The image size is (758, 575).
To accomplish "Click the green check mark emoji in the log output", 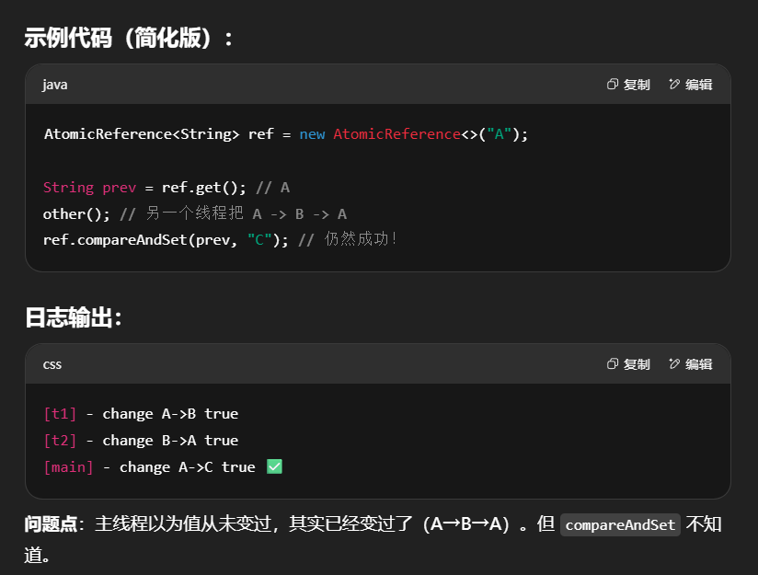I will coord(274,466).
